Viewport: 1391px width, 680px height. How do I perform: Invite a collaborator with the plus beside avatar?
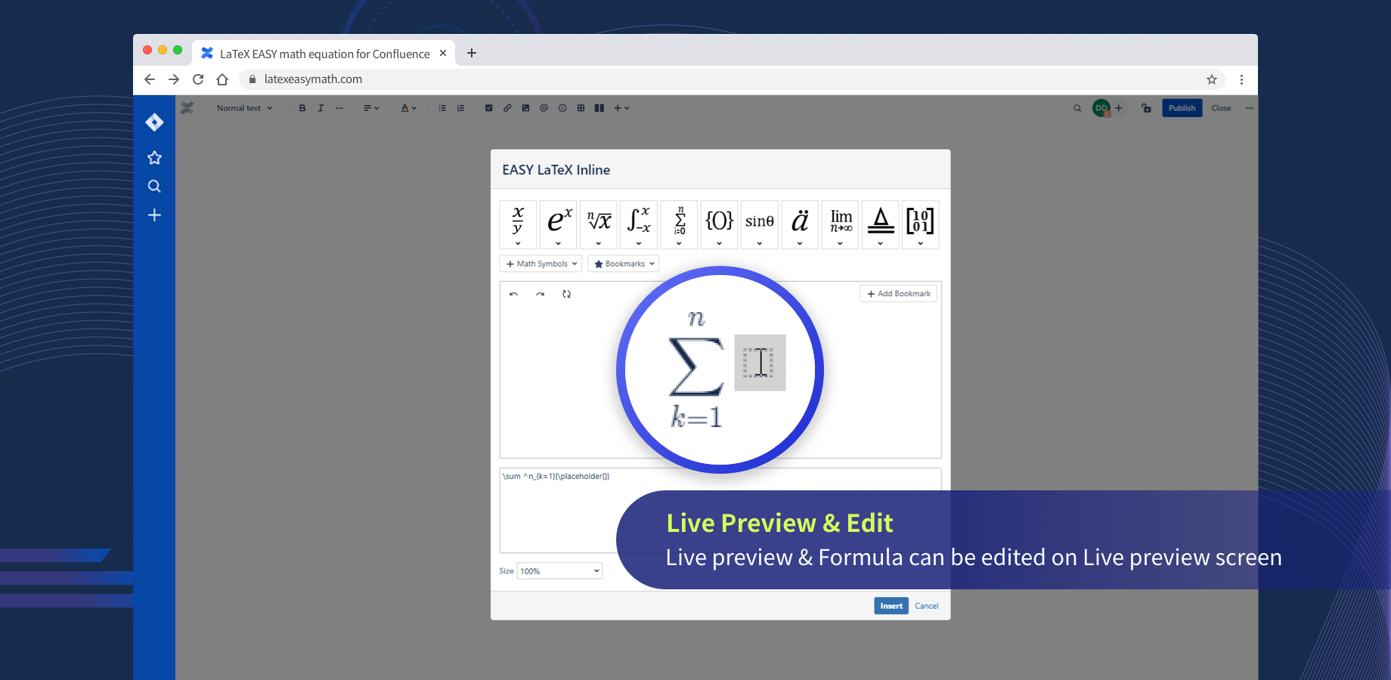coord(1119,108)
